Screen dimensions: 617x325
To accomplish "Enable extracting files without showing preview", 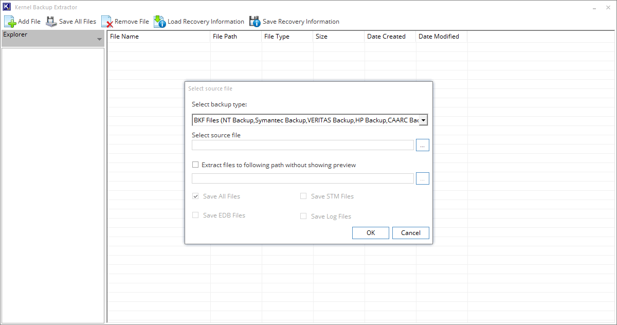I will 195,164.
